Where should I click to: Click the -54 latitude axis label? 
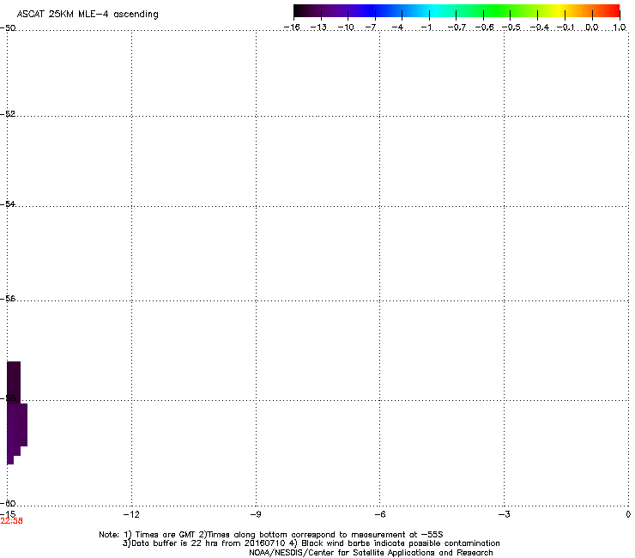pyautogui.click(x=8, y=203)
